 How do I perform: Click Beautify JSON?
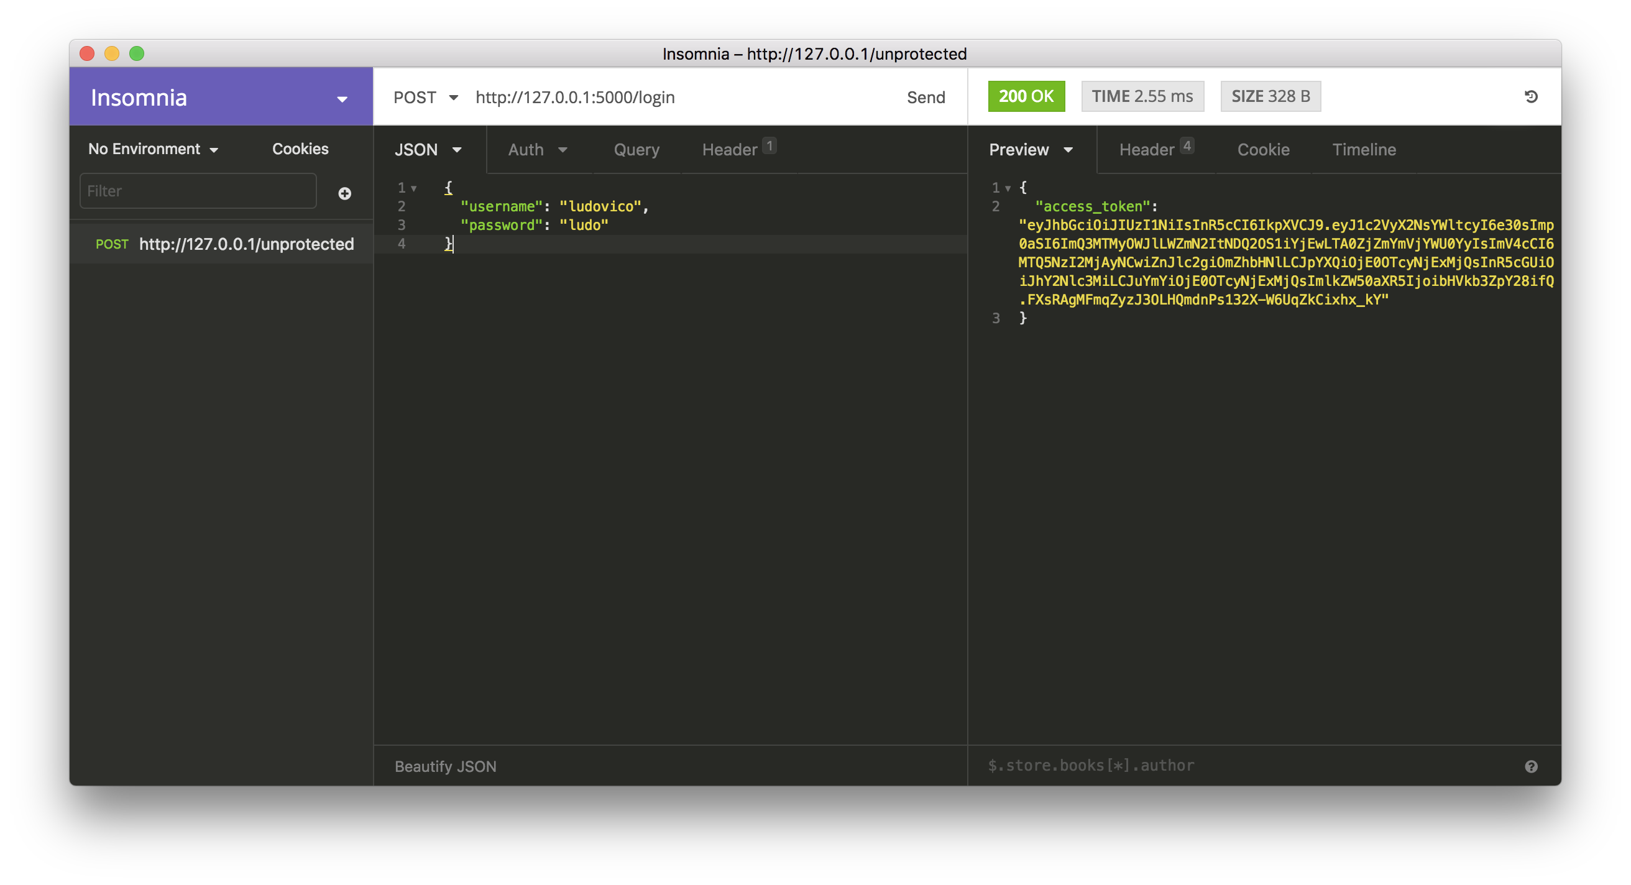pyautogui.click(x=445, y=767)
